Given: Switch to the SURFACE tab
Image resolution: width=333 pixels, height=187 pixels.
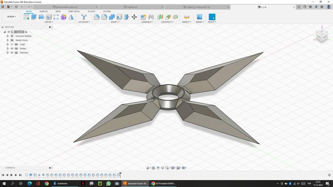Looking at the screenshot, I should point(44,11).
